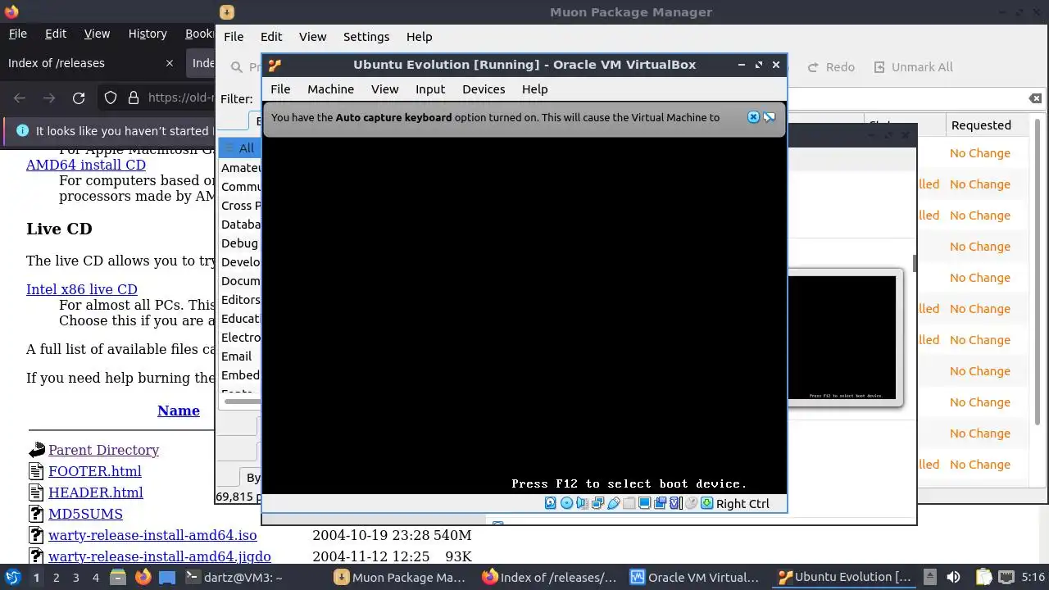Viewport: 1049px width, 590px height.
Task: Open VirtualBox Machine menu
Action: [x=331, y=89]
